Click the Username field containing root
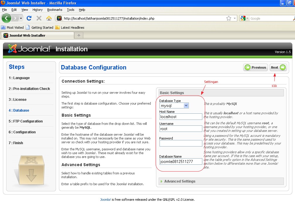Image resolution: width=295 pixels, height=206 pixels. [181, 129]
